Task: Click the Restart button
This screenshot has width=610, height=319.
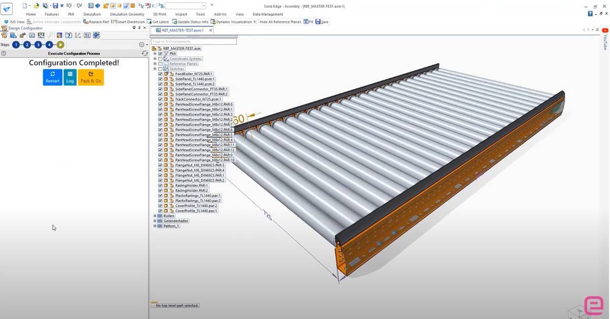Action: (52, 77)
